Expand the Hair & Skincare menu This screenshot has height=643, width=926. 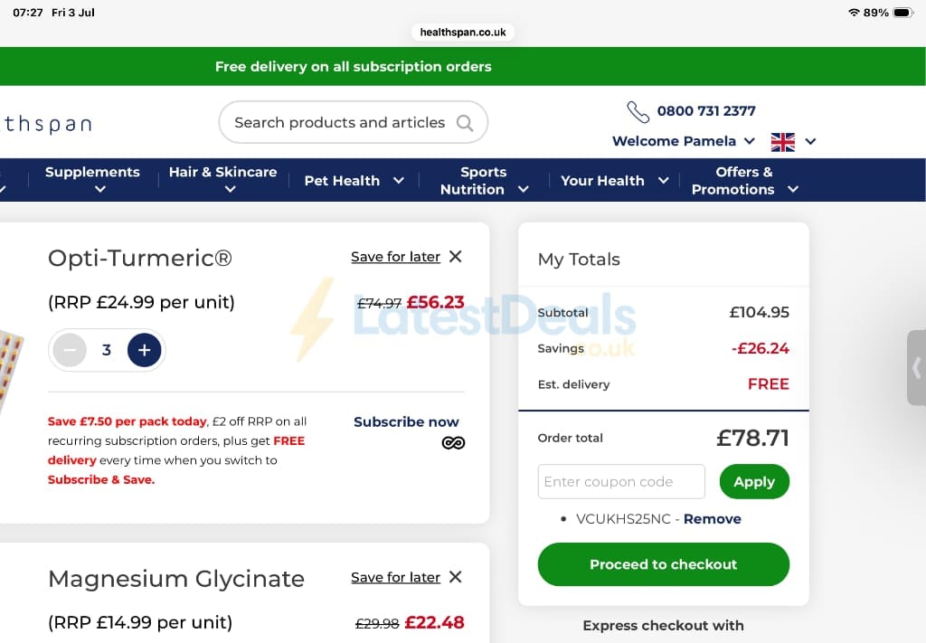[222, 180]
